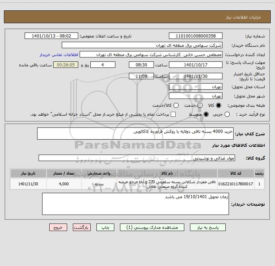Viewport: 275px width, 266px height.
Task: Open the اطلاعات تماس خریدار link
Action: (x=59, y=55)
